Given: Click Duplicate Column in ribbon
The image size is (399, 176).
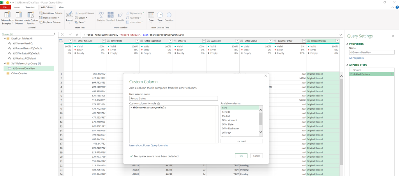Looking at the screenshot, I should 50,22.
